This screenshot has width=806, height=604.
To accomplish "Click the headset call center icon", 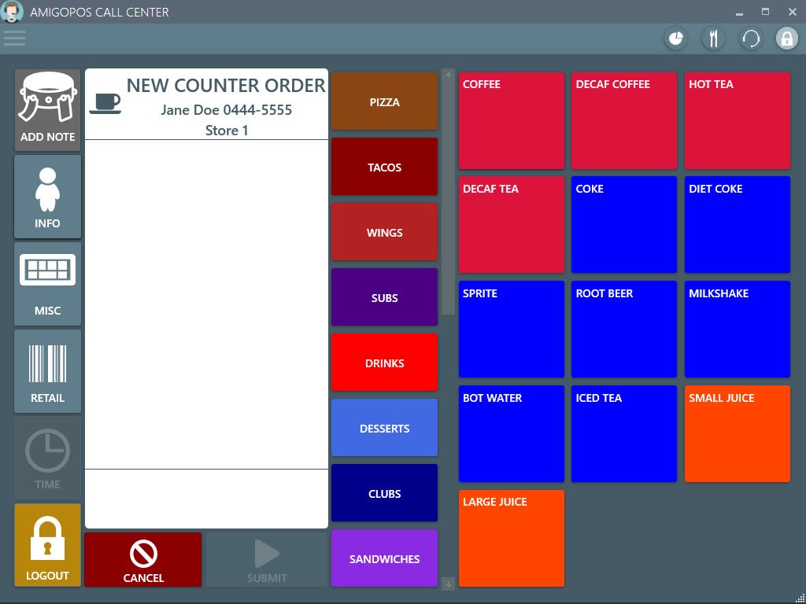I will 751,38.
